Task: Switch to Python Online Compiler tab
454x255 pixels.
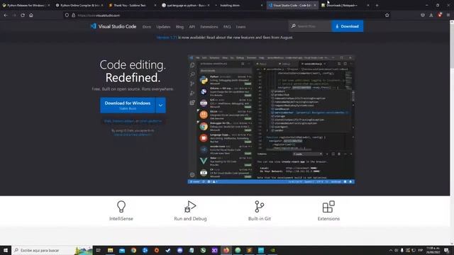Action: pyautogui.click(x=79, y=5)
